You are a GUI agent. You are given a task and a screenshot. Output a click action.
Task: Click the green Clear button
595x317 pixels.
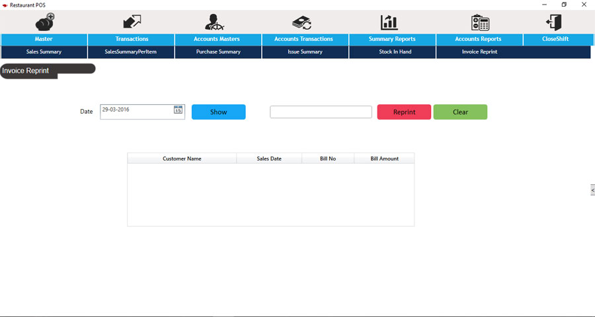click(x=460, y=112)
